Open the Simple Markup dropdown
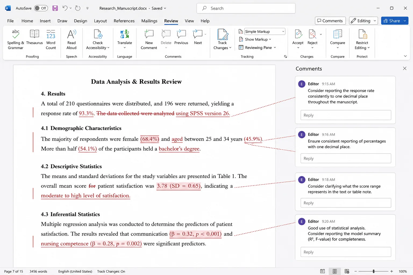Screen dimensions: 413x275 click(x=265, y=31)
